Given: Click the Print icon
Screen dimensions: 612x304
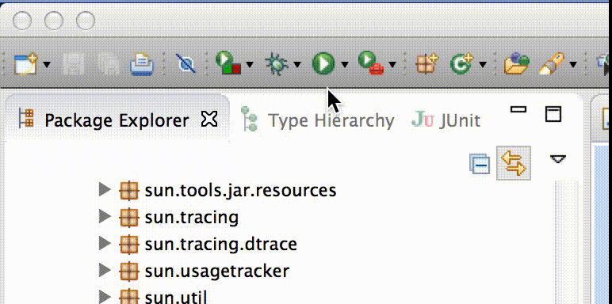Looking at the screenshot, I should [142, 64].
